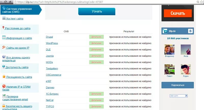204x110 pixels.
Task: Open Расстояние до сайта link
Action: pyautogui.click(x=18, y=28)
